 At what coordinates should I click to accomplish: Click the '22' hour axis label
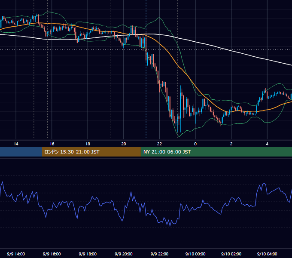(x=159, y=144)
